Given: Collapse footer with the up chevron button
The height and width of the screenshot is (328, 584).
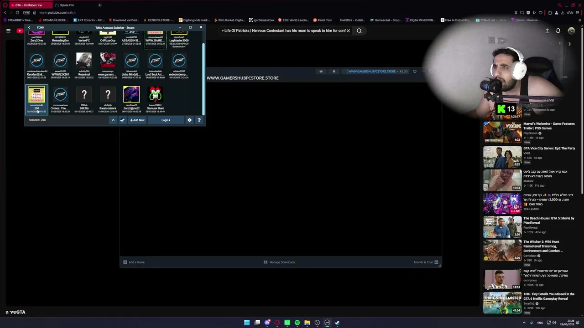Looking at the screenshot, I should tap(113, 120).
